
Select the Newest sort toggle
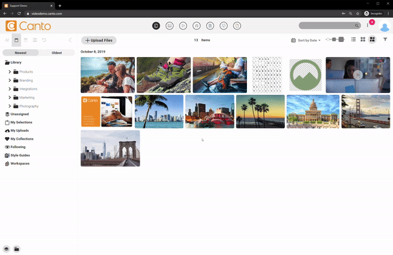pyautogui.click(x=20, y=52)
